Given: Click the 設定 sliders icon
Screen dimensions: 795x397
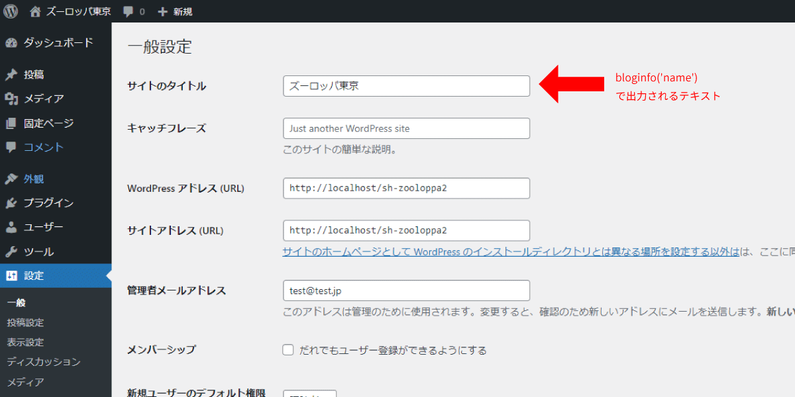Looking at the screenshot, I should point(11,276).
